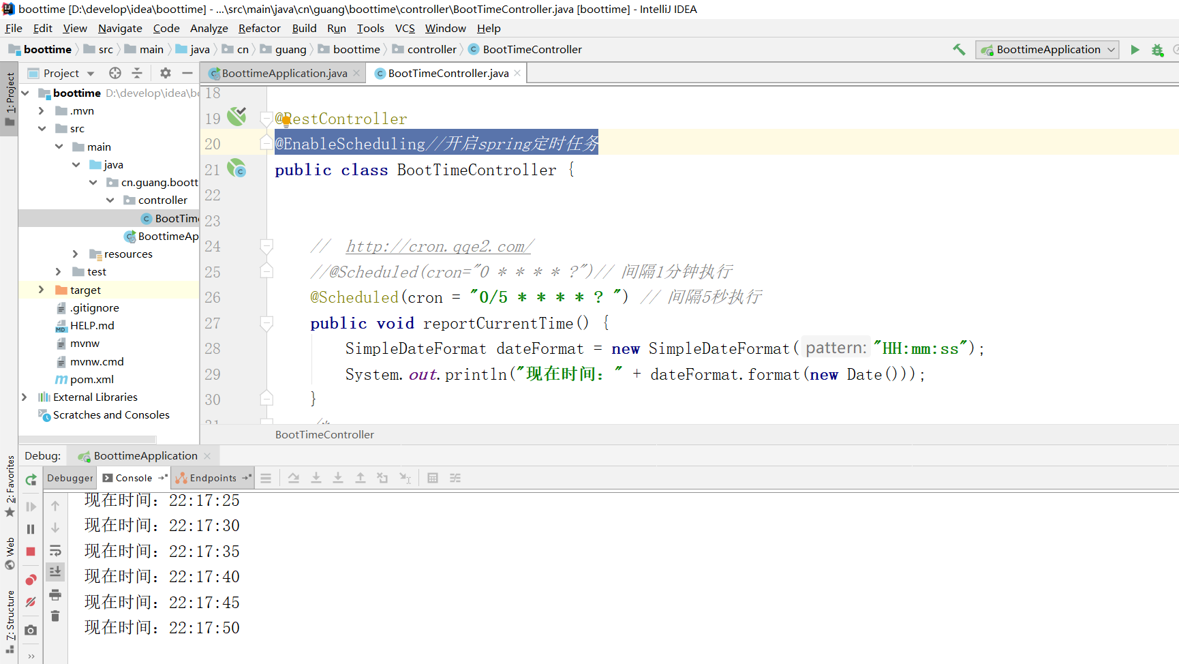Image resolution: width=1179 pixels, height=664 pixels.
Task: Click the Step Out debugger icon
Action: click(x=361, y=478)
